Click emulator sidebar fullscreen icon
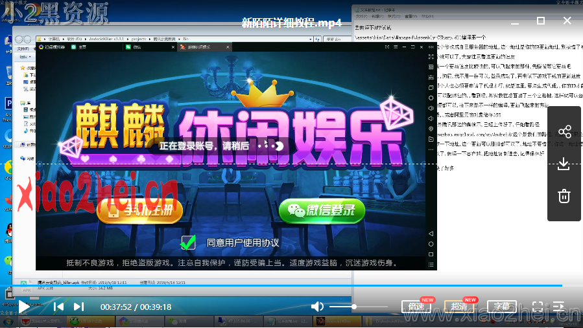Image resolution: width=583 pixels, height=328 pixels. coord(431,57)
